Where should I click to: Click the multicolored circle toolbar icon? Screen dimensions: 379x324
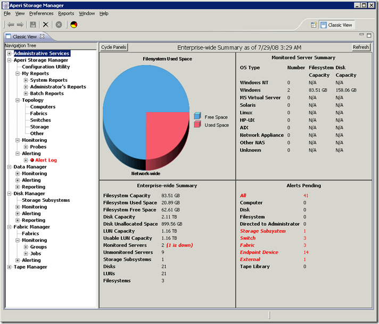(x=73, y=24)
